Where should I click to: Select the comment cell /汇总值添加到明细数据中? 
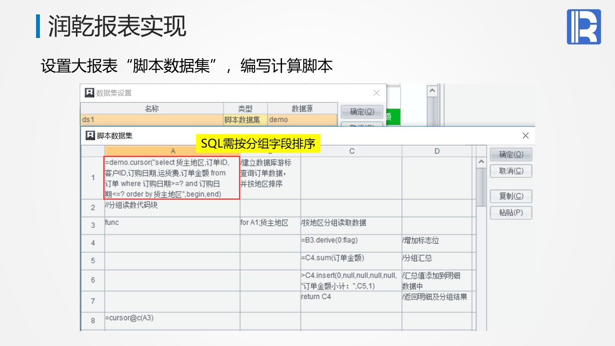437,280
